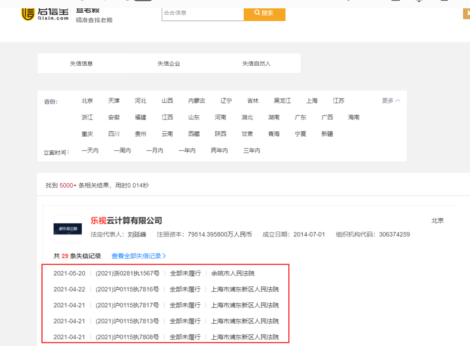Filter by province 山西

pos(167,101)
